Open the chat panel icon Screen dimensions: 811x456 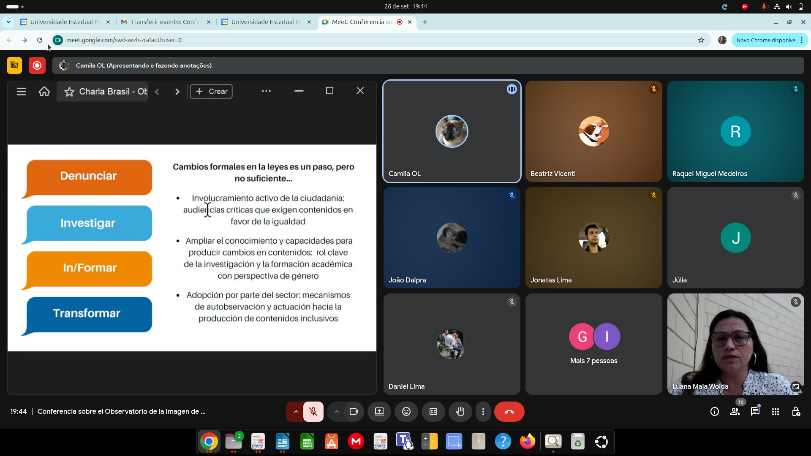pyautogui.click(x=755, y=412)
